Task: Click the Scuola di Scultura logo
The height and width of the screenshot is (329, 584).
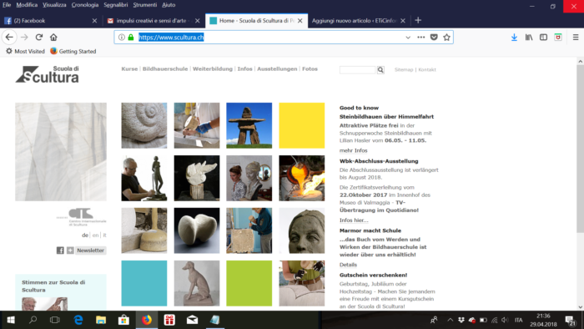Action: click(48, 74)
